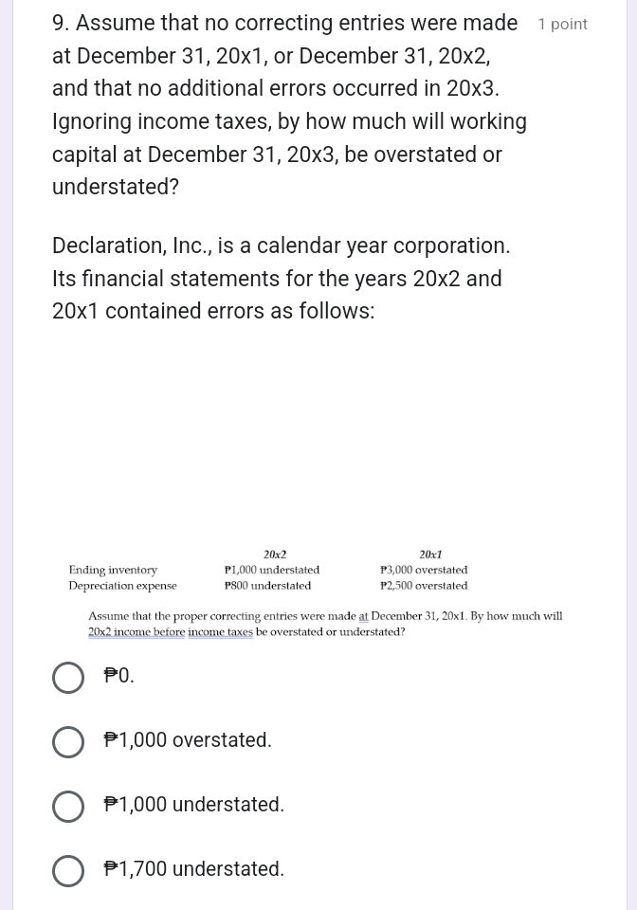This screenshot has width=637, height=910.
Task: Choose the ₱1,000 overstated radio circle
Action: [68, 741]
